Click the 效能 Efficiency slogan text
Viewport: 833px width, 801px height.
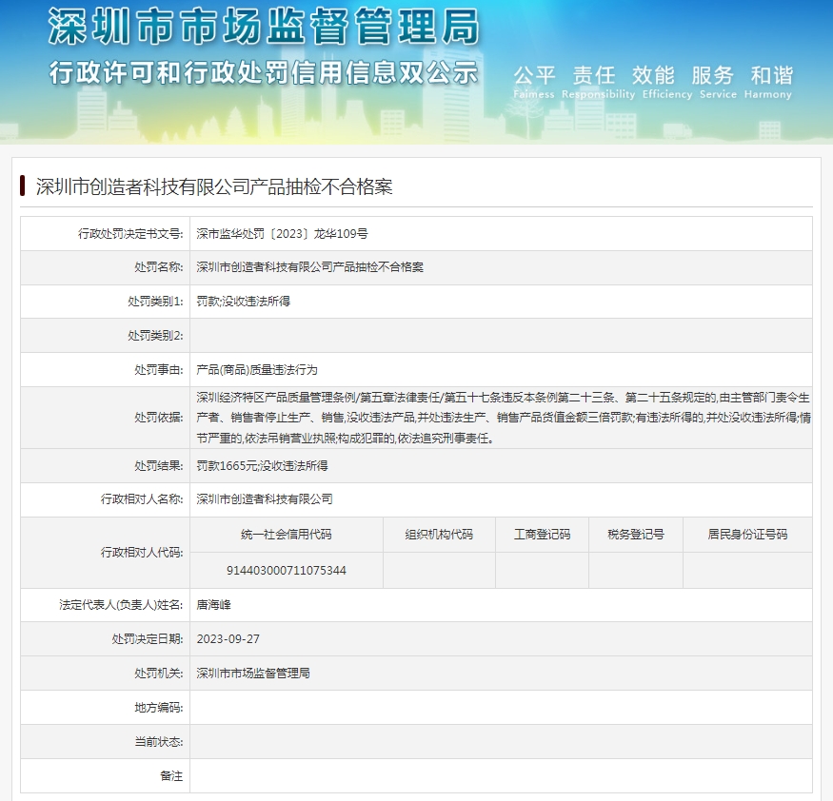(667, 82)
